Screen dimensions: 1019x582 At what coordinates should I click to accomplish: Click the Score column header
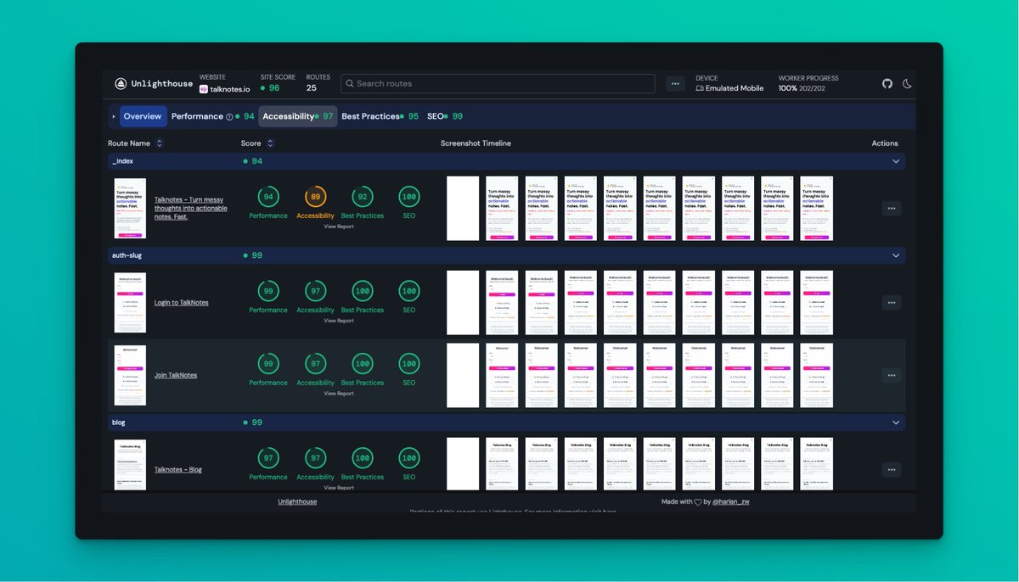tap(251, 143)
